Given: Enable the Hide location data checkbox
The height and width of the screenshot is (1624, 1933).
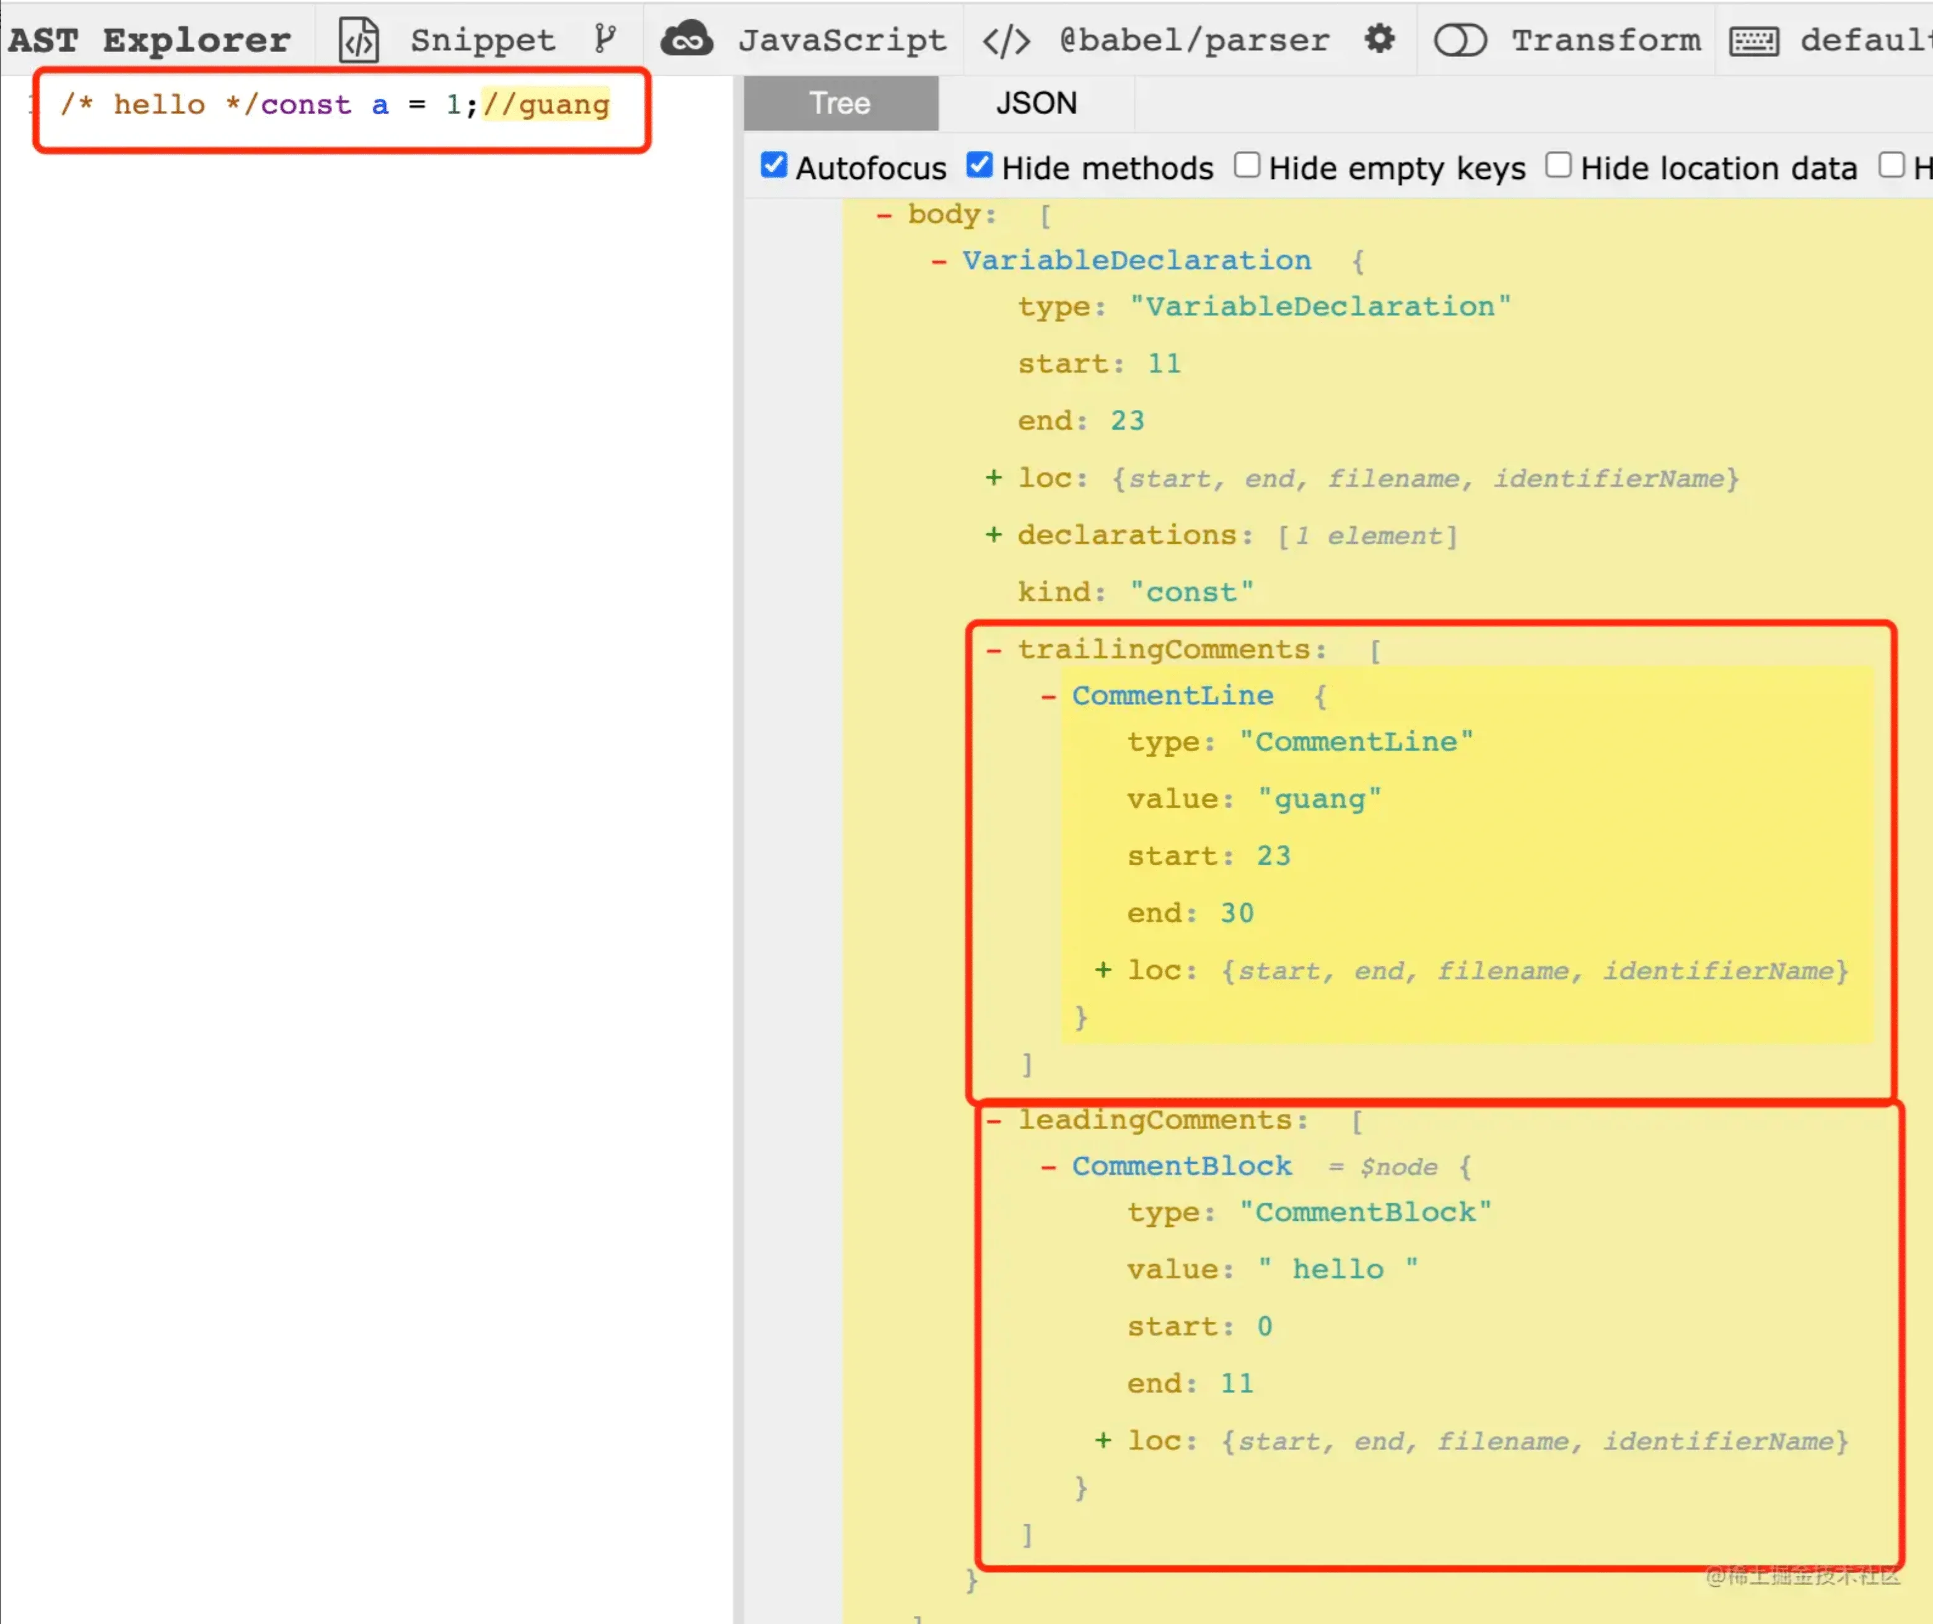Looking at the screenshot, I should point(1558,165).
